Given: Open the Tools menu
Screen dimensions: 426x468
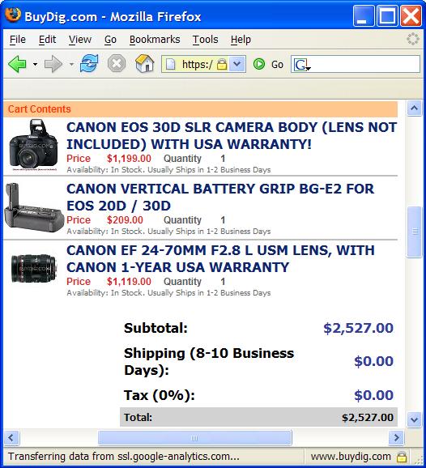Looking at the screenshot, I should point(206,40).
